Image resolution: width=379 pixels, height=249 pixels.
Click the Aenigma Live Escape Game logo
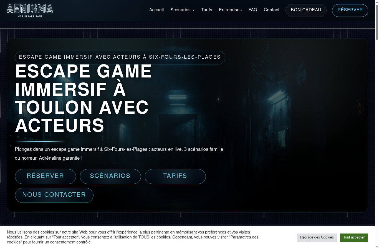(x=30, y=11)
